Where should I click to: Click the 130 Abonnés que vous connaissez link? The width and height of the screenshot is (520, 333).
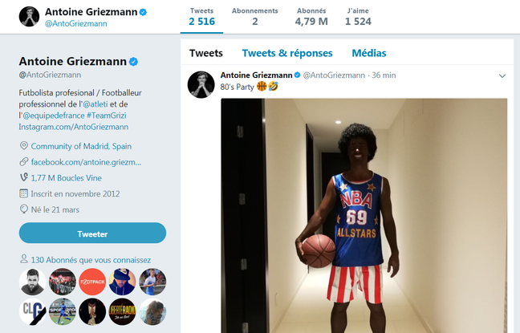click(90, 260)
